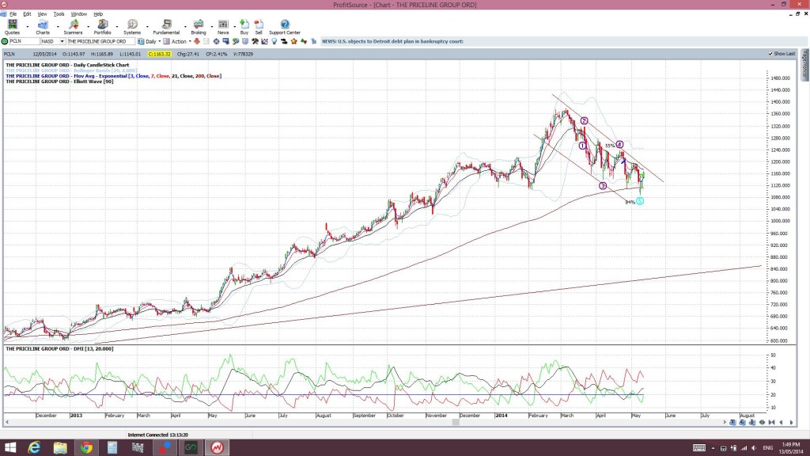Click the indicator chart icon with purple line
The width and height of the screenshot is (810, 456).
[x=264, y=41]
